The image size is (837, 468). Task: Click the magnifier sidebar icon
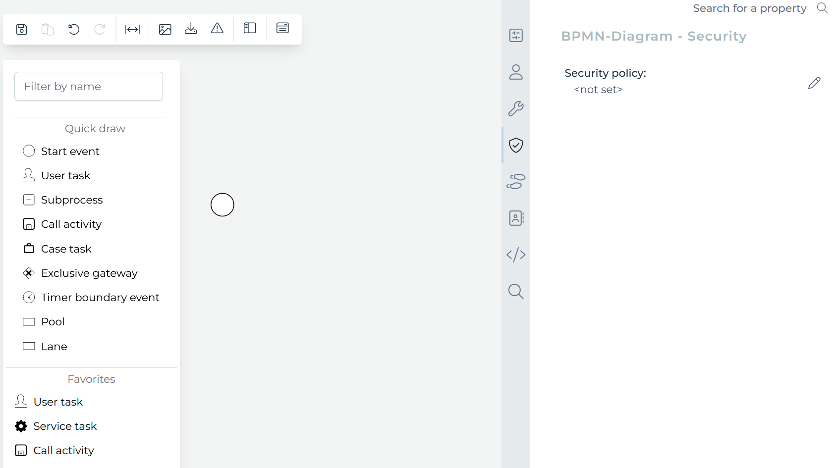516,291
